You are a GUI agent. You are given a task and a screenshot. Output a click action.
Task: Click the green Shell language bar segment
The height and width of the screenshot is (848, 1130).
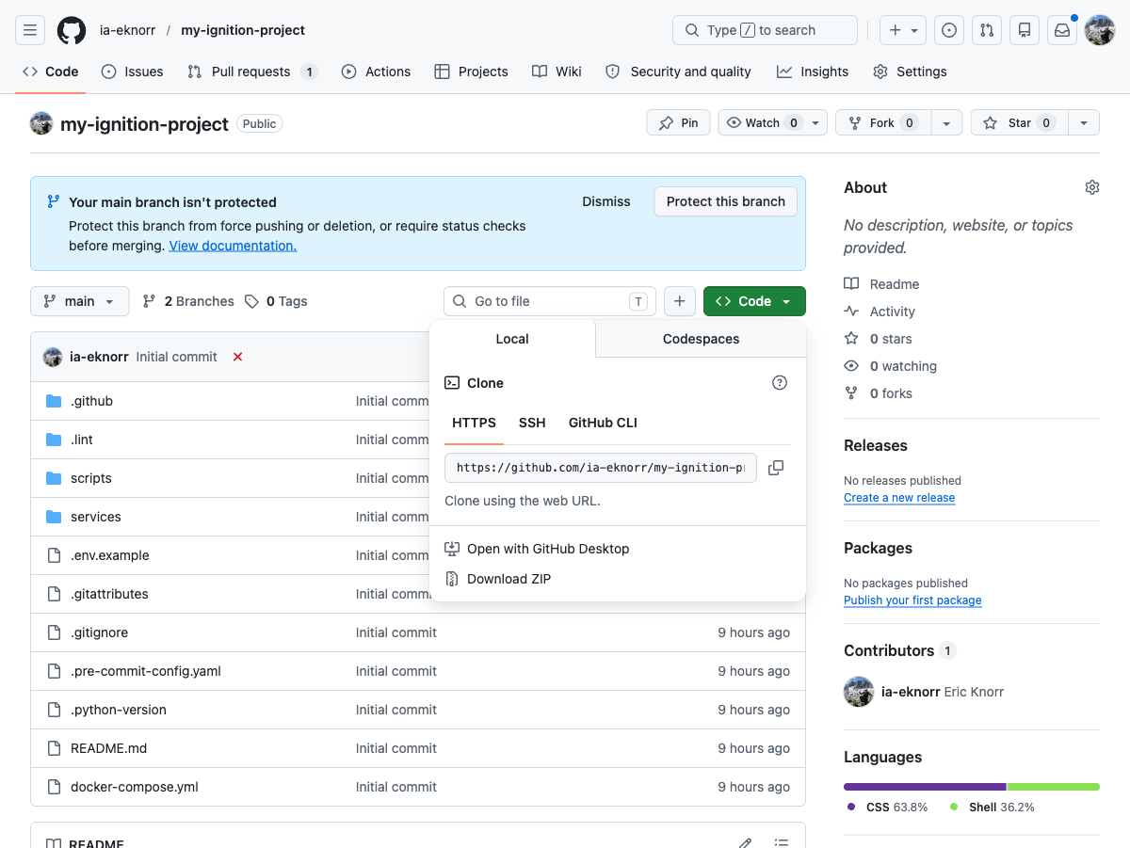coord(1054,787)
